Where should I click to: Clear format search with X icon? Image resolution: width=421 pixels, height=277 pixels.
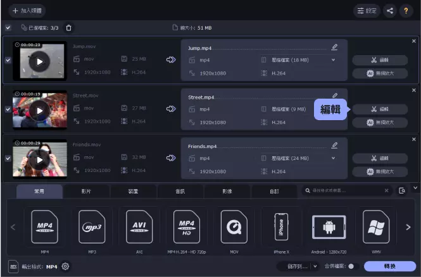[386, 190]
